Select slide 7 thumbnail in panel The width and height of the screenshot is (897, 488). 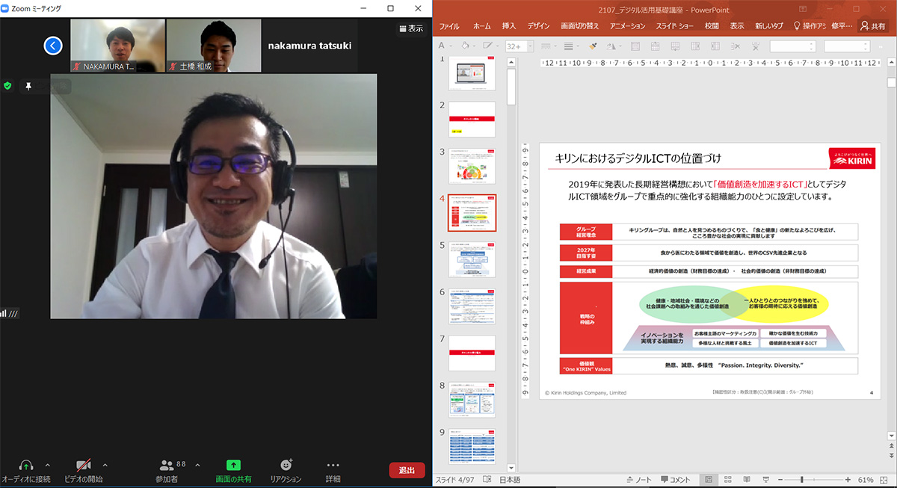click(472, 353)
